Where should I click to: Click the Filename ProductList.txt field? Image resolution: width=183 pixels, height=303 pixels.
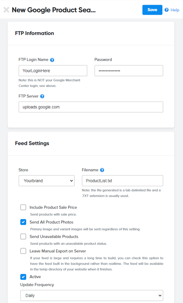pyautogui.click(x=122, y=181)
